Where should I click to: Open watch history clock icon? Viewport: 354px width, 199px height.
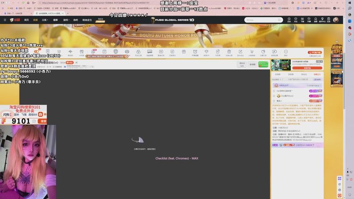pos(289,20)
